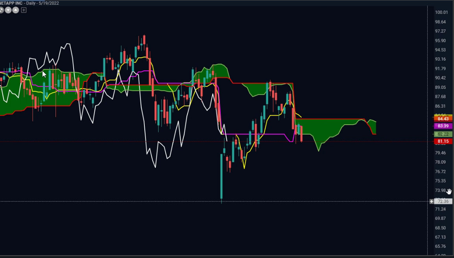The height and width of the screenshot is (258, 454).
Task: Click the 69.87 price axis value
Action: coord(440,218)
